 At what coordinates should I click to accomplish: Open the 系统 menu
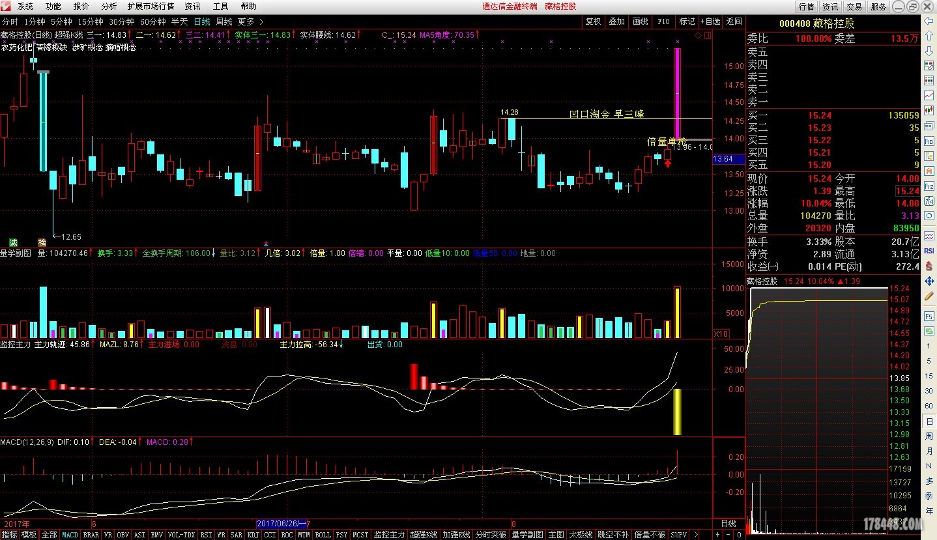click(x=25, y=6)
